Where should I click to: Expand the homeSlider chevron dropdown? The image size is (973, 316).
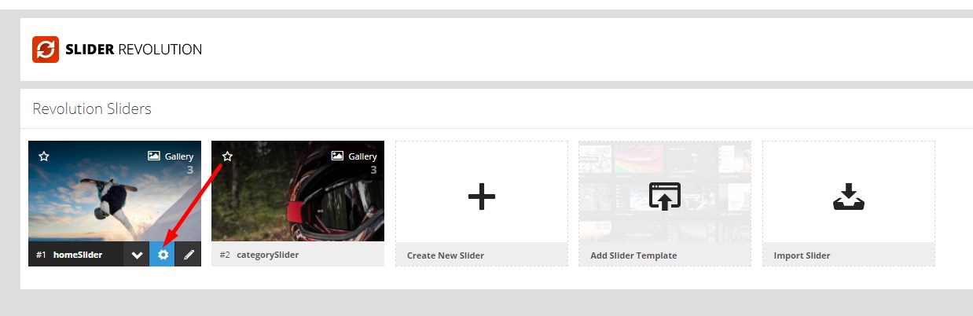137,255
